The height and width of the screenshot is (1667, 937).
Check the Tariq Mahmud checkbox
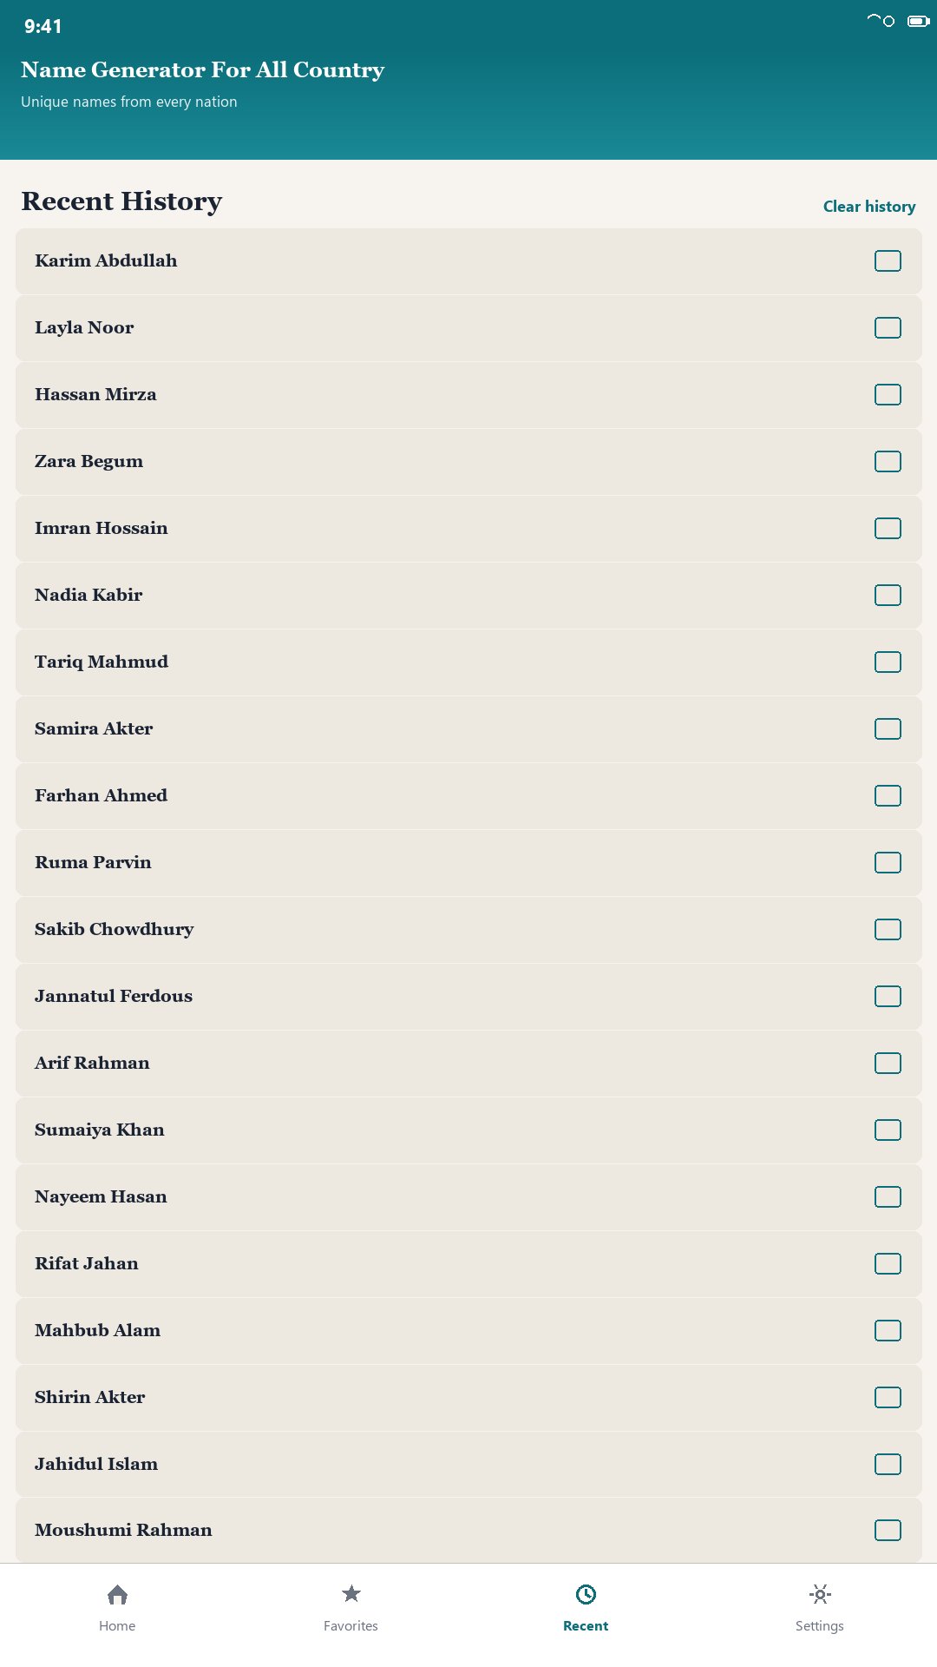click(x=888, y=662)
